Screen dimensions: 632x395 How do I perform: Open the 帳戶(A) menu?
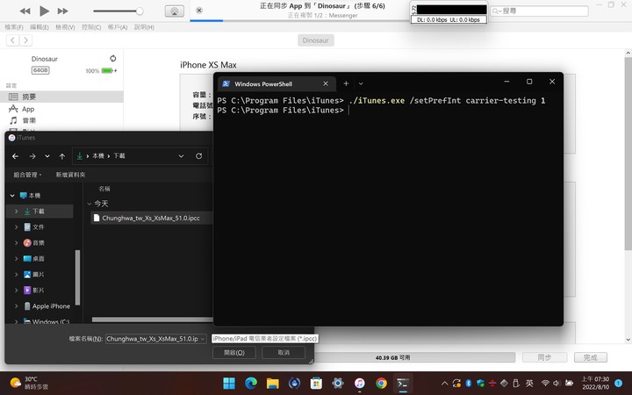point(118,27)
